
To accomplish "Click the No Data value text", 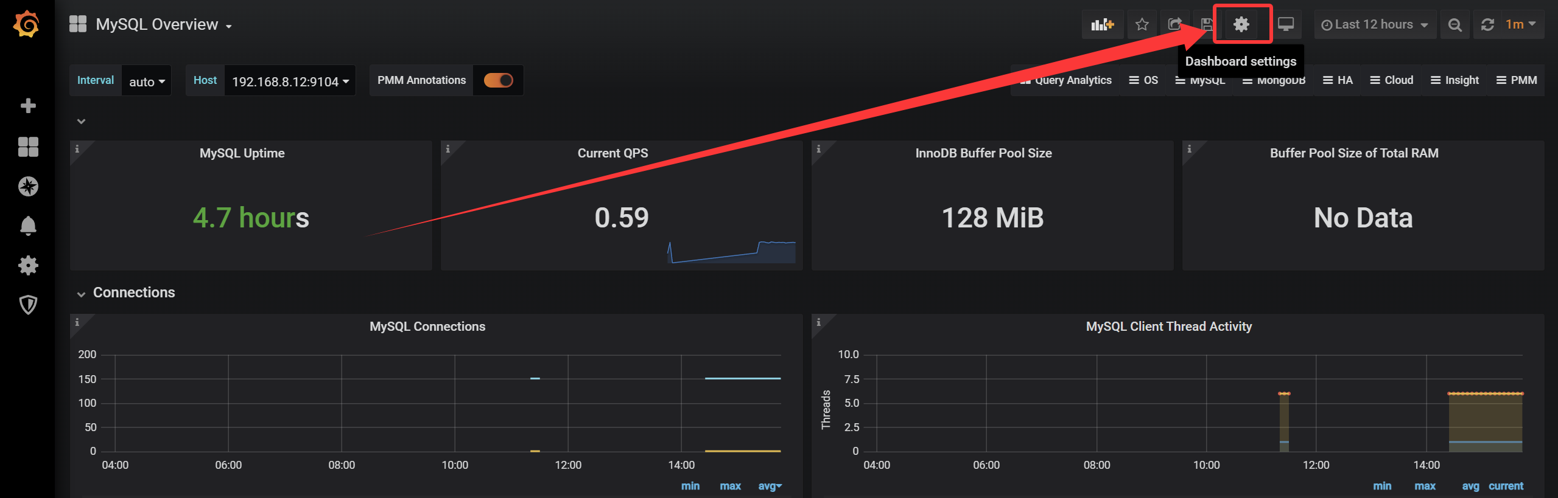I will pos(1363,218).
